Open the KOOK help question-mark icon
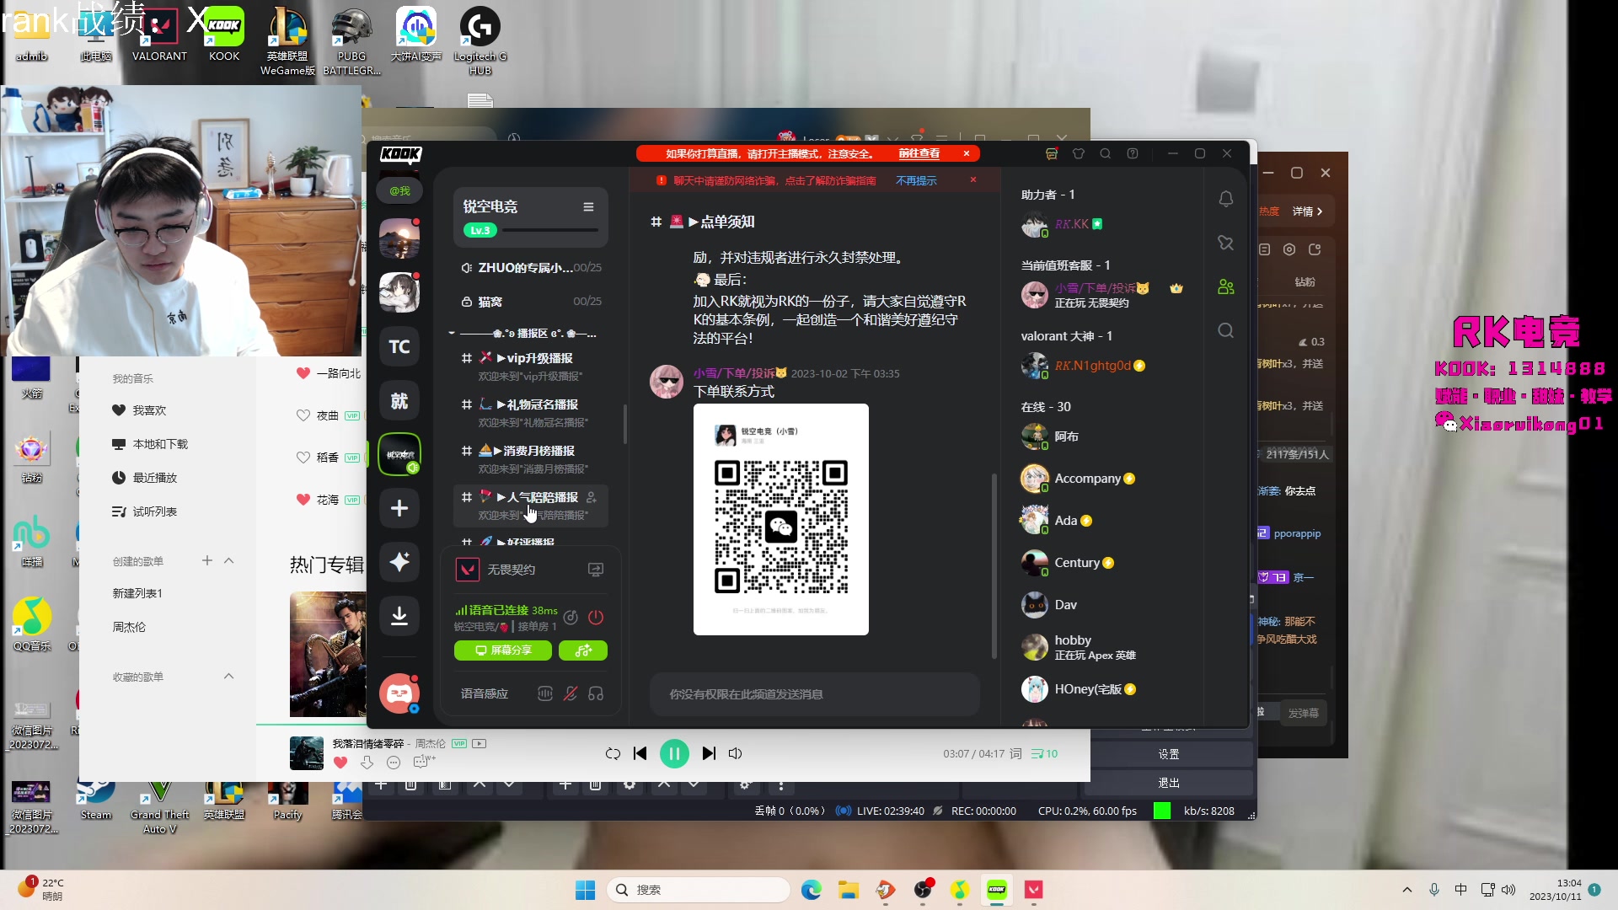 pyautogui.click(x=1133, y=153)
